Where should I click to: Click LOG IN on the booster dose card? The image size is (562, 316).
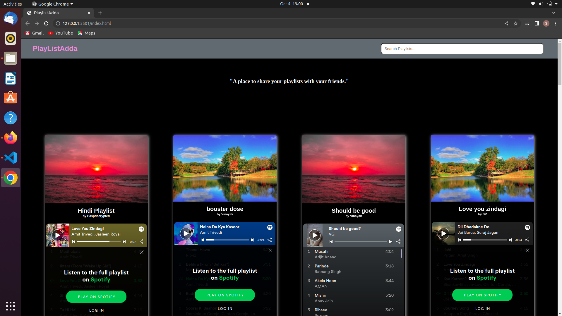(225, 308)
